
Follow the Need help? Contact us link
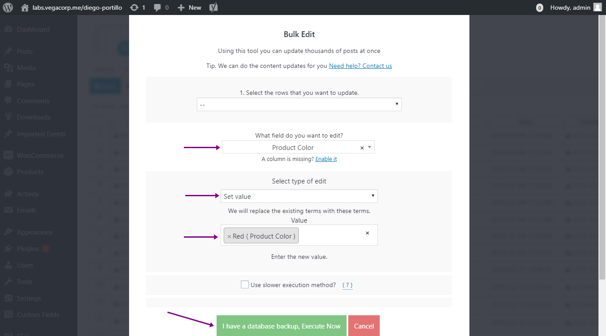[x=360, y=66]
